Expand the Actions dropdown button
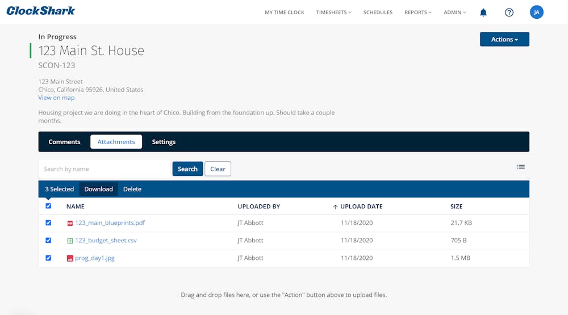568x315 pixels. coord(504,39)
